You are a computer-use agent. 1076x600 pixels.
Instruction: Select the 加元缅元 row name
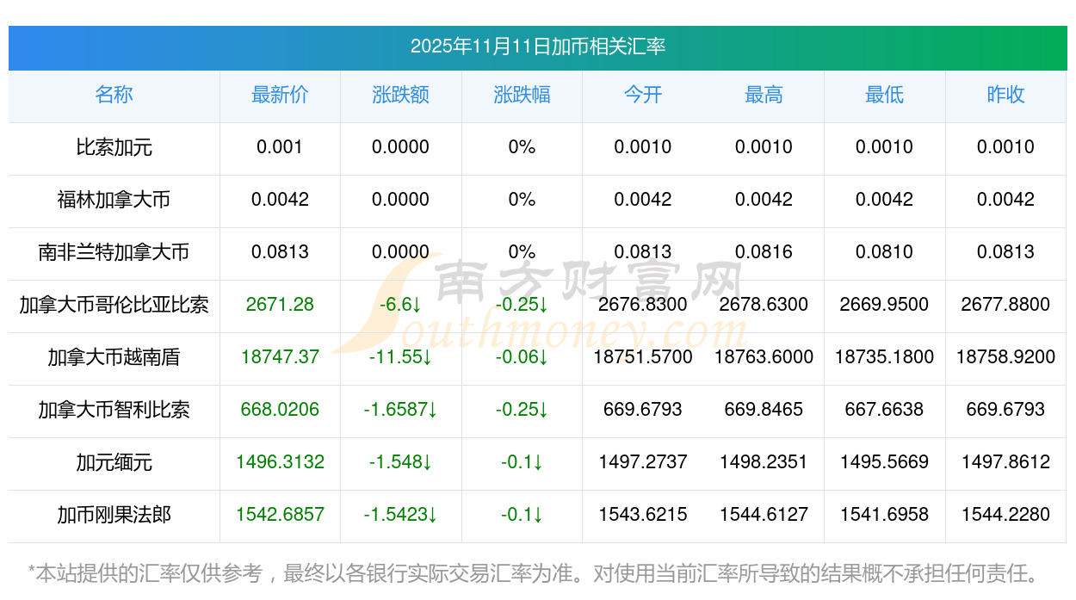click(114, 462)
